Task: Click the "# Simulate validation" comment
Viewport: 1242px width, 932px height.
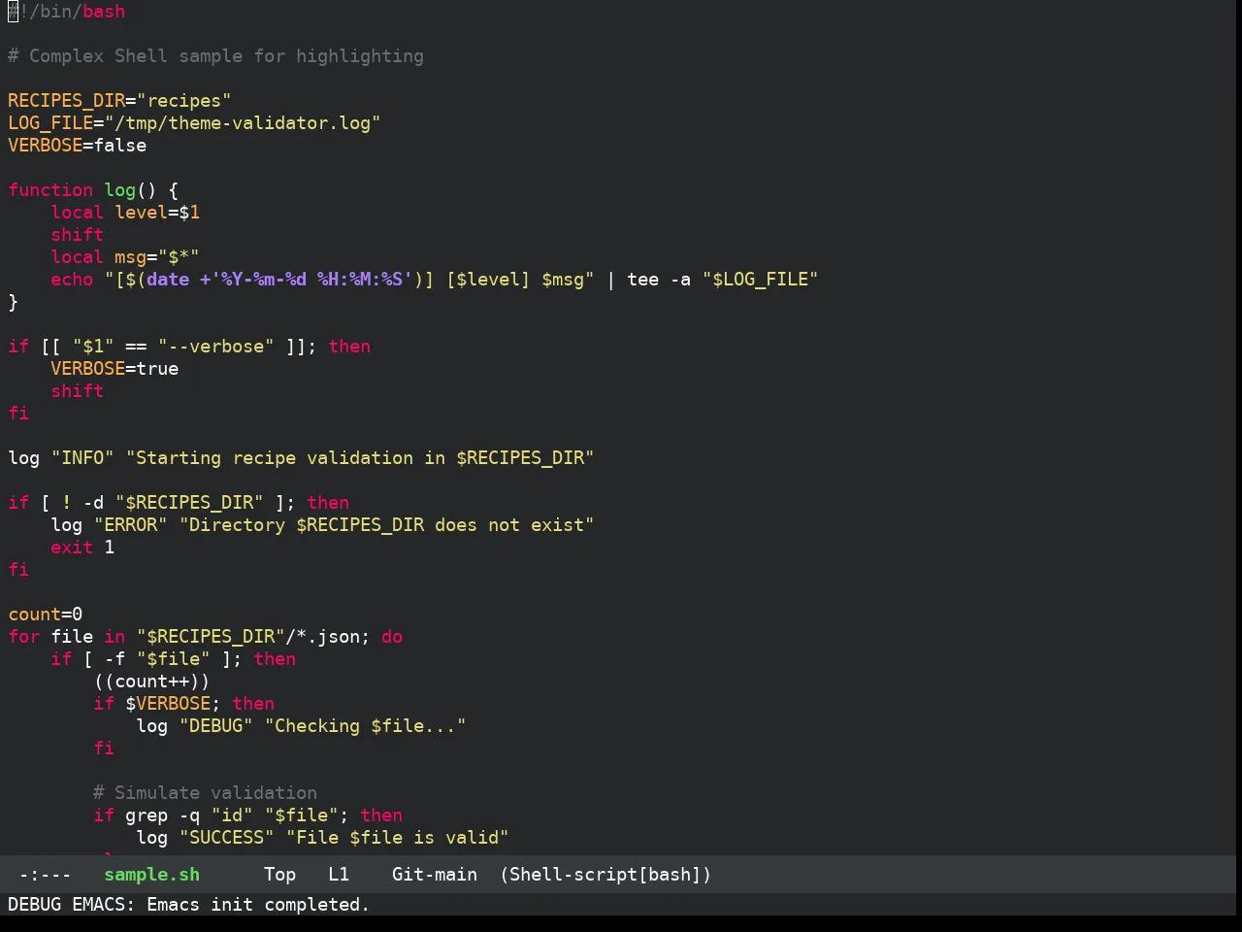Action: (205, 793)
